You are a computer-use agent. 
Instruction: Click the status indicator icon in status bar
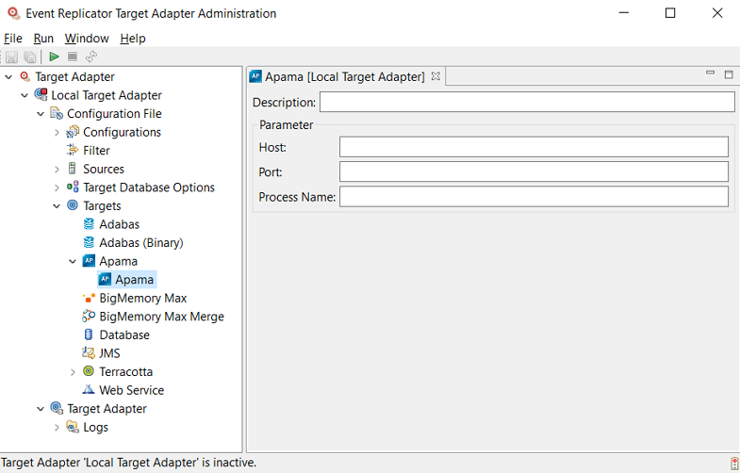733,463
